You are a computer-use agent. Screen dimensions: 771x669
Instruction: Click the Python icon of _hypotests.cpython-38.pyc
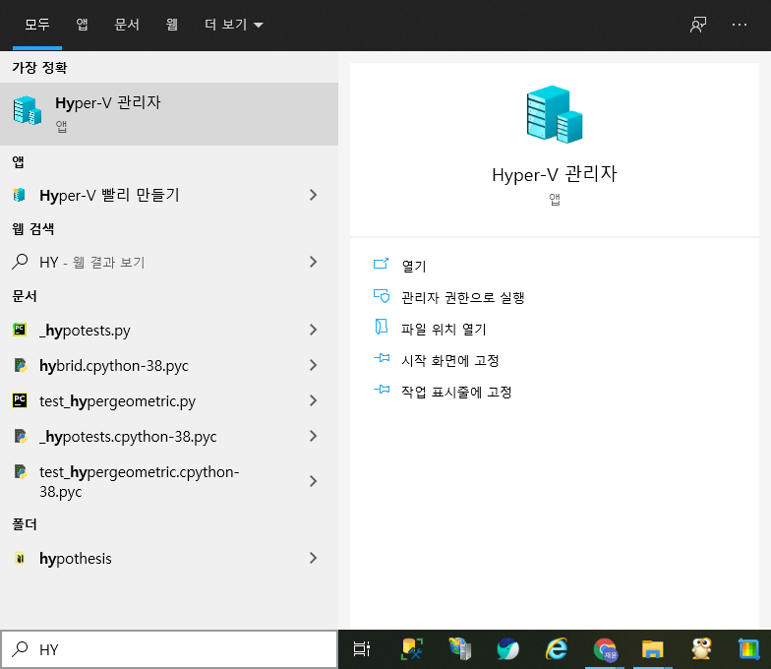(x=20, y=436)
